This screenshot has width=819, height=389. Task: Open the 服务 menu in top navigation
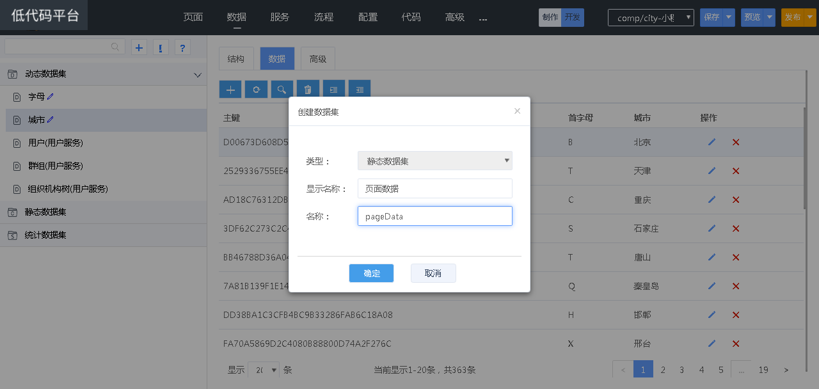point(280,17)
